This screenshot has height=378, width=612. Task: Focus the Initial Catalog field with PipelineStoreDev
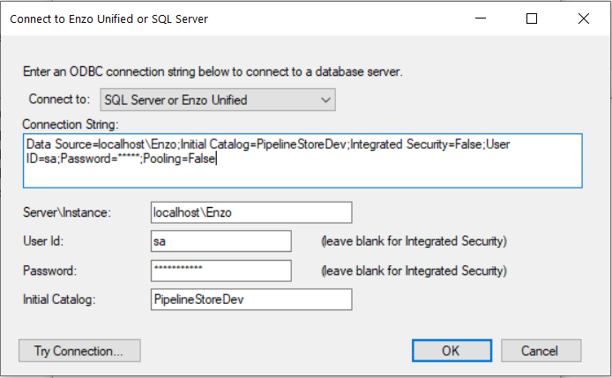[251, 300]
